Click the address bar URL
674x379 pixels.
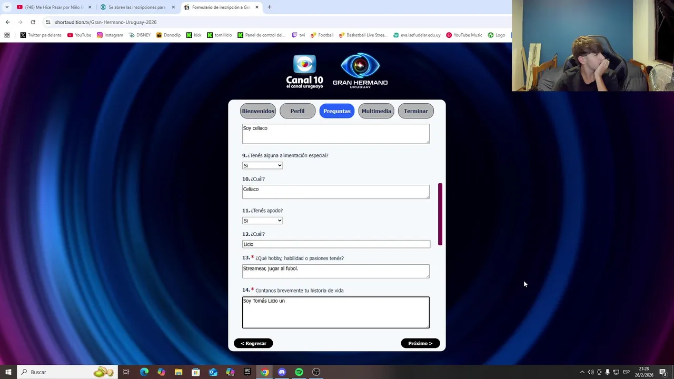(105, 22)
